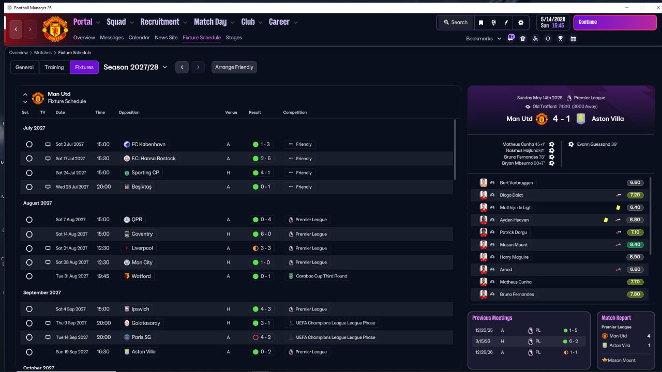Image resolution: width=662 pixels, height=372 pixels.
Task: Click the yellow card icon for Matthijs de Ligt
Action: [618, 208]
